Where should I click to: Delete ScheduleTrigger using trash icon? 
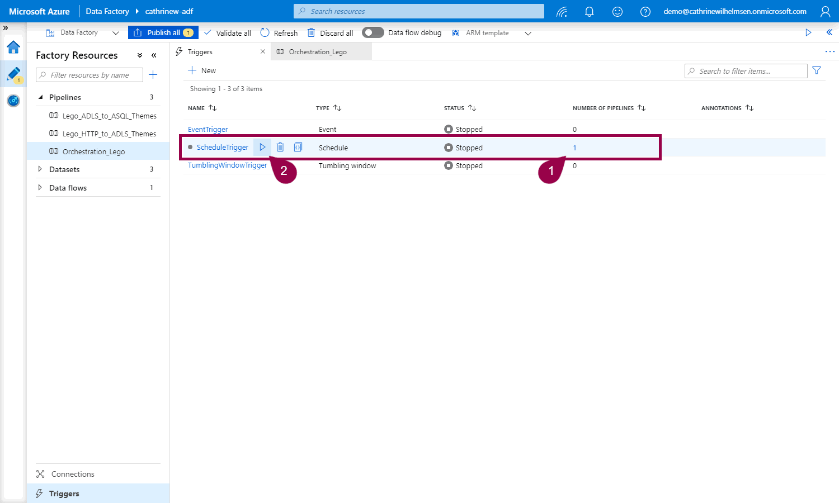(x=280, y=147)
